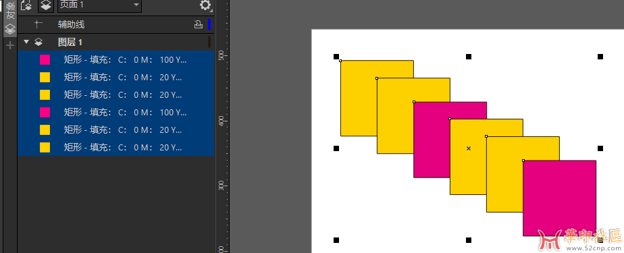
Task: Add a docker with the plus icon
Action: [x=10, y=45]
